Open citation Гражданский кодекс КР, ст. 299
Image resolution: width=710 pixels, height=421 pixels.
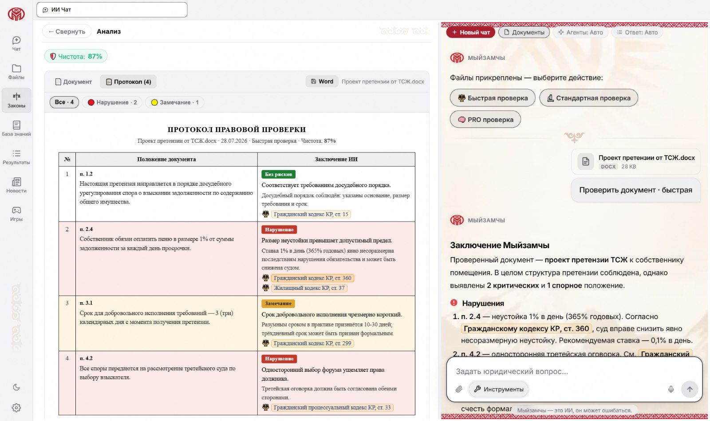coord(312,343)
